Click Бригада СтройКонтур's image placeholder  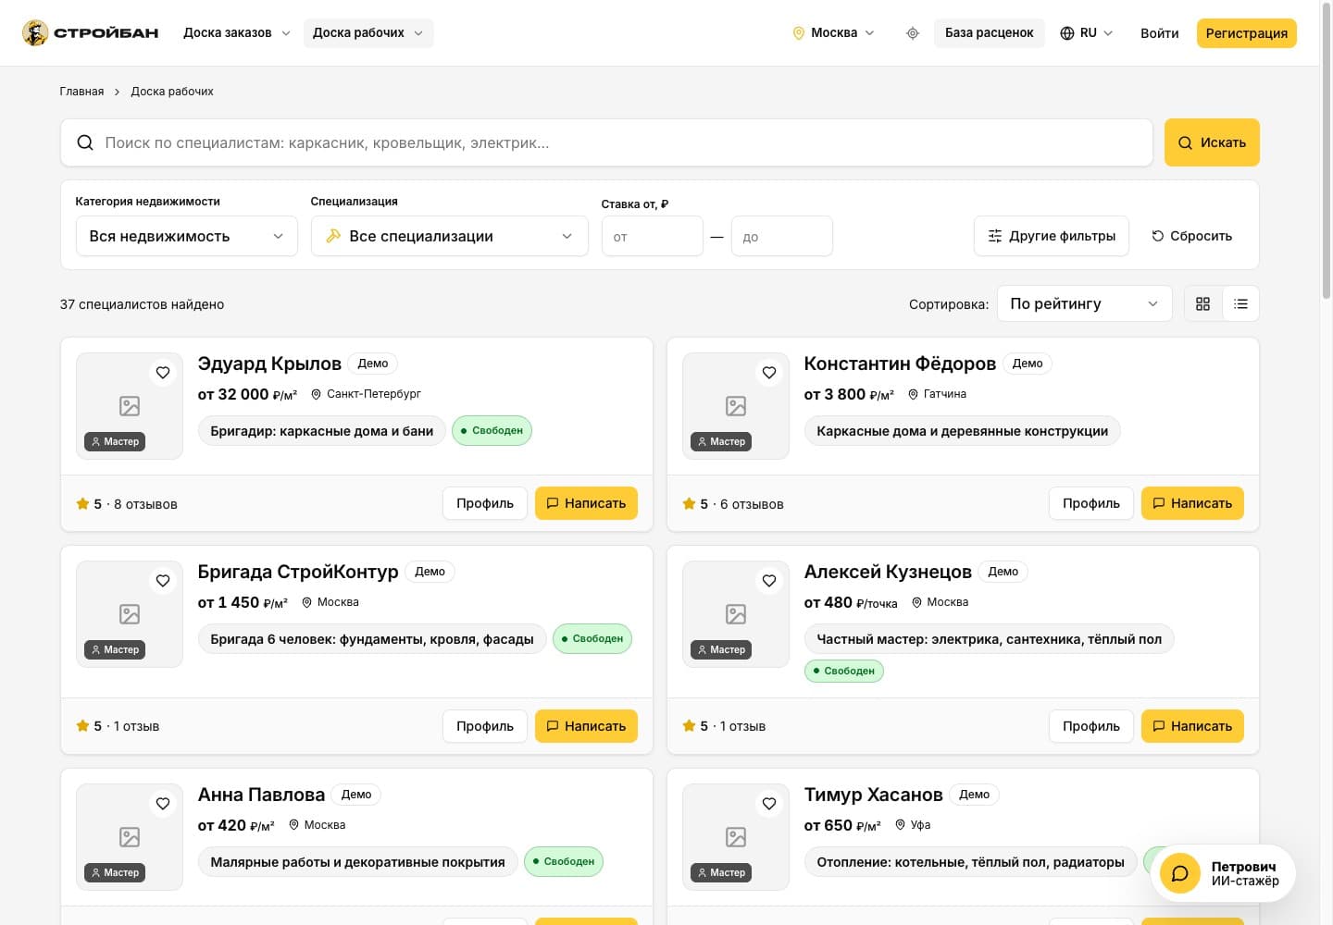point(130,614)
